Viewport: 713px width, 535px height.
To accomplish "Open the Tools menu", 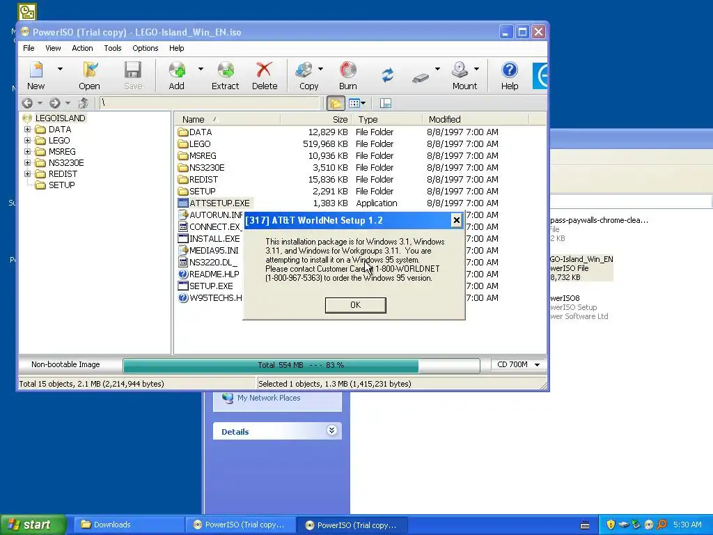I will click(112, 48).
